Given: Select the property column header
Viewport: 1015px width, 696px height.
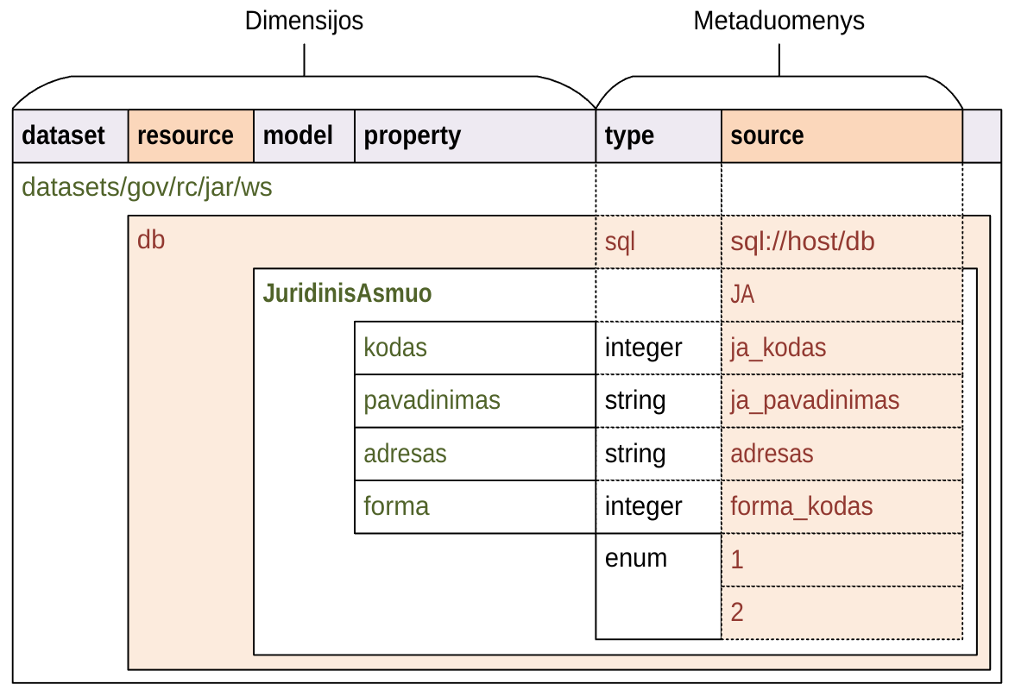Looking at the screenshot, I should pos(413,136).
